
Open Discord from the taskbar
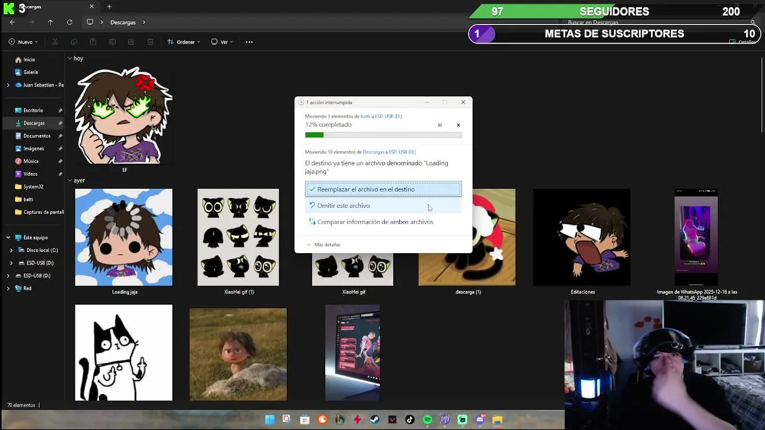480,420
